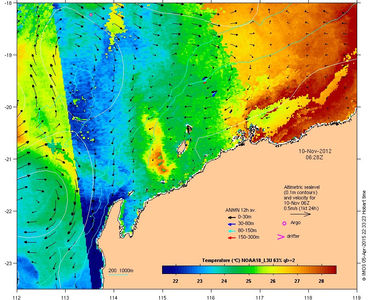Screen dimensions: 370x300
Task: Click the '200 1000m' isobath label
Action: (x=121, y=271)
